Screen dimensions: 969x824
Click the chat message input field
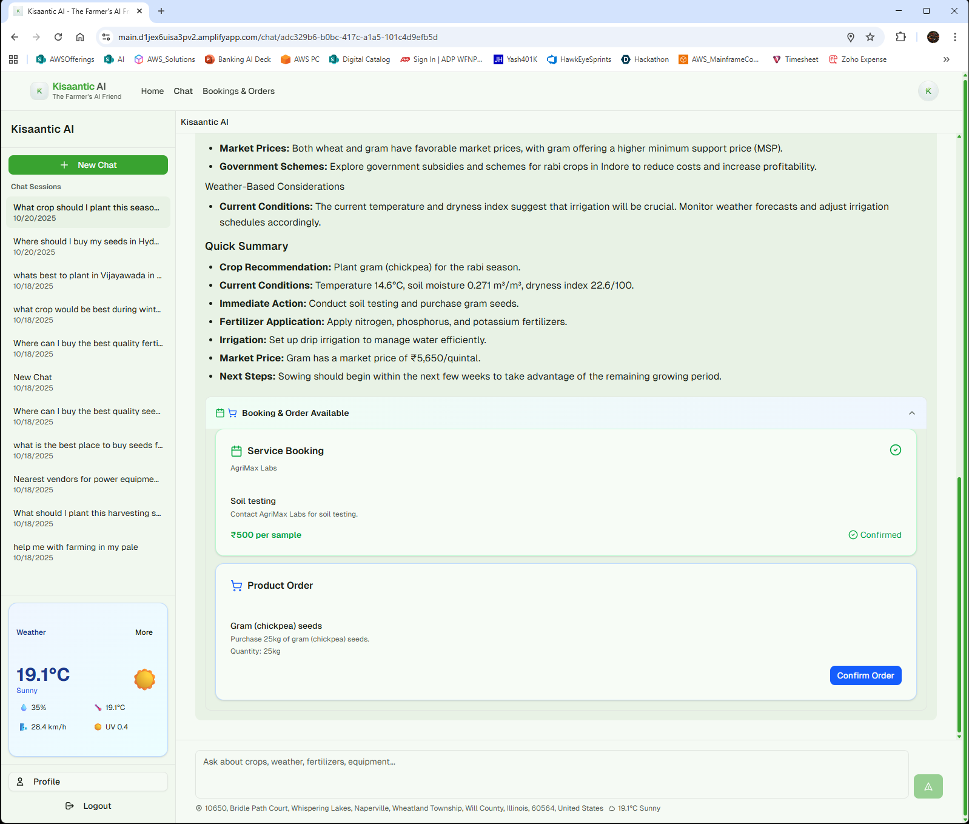[552, 774]
